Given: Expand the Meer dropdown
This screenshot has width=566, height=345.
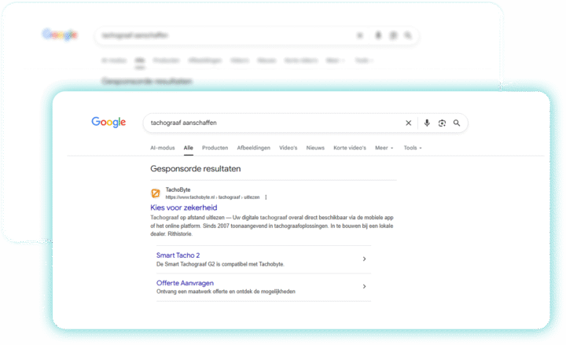Looking at the screenshot, I should pos(384,148).
